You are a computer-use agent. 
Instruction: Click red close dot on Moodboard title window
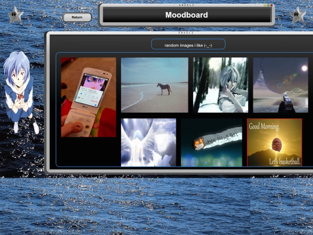coord(271,5)
